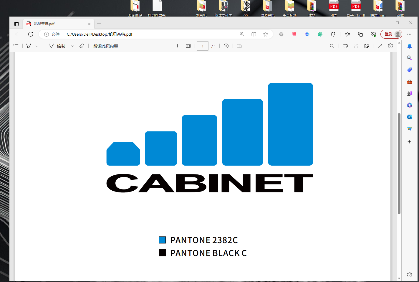Click blue round extension icon

[307, 34]
